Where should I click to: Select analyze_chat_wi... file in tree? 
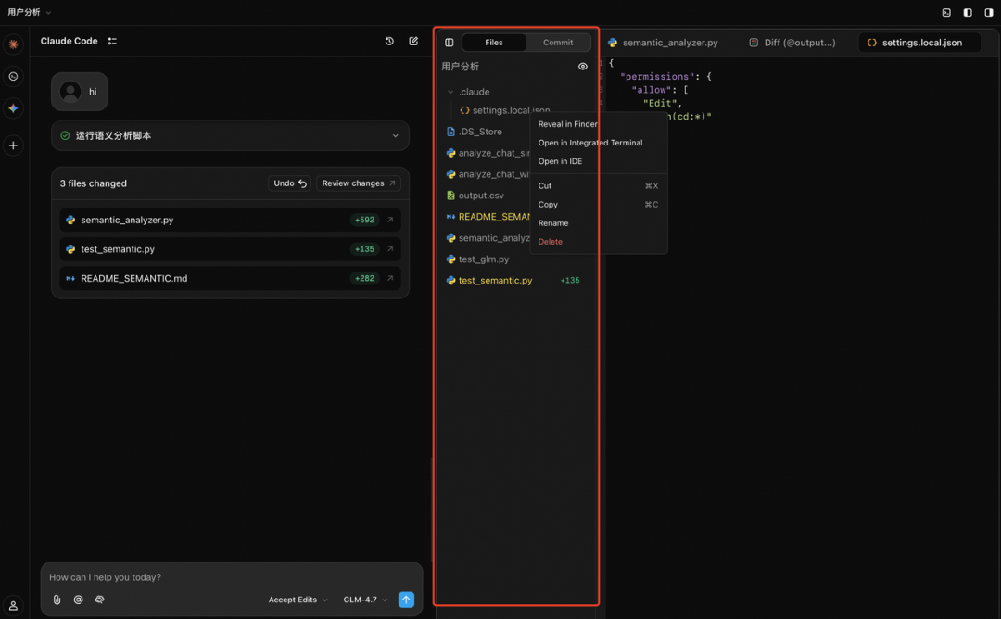488,174
